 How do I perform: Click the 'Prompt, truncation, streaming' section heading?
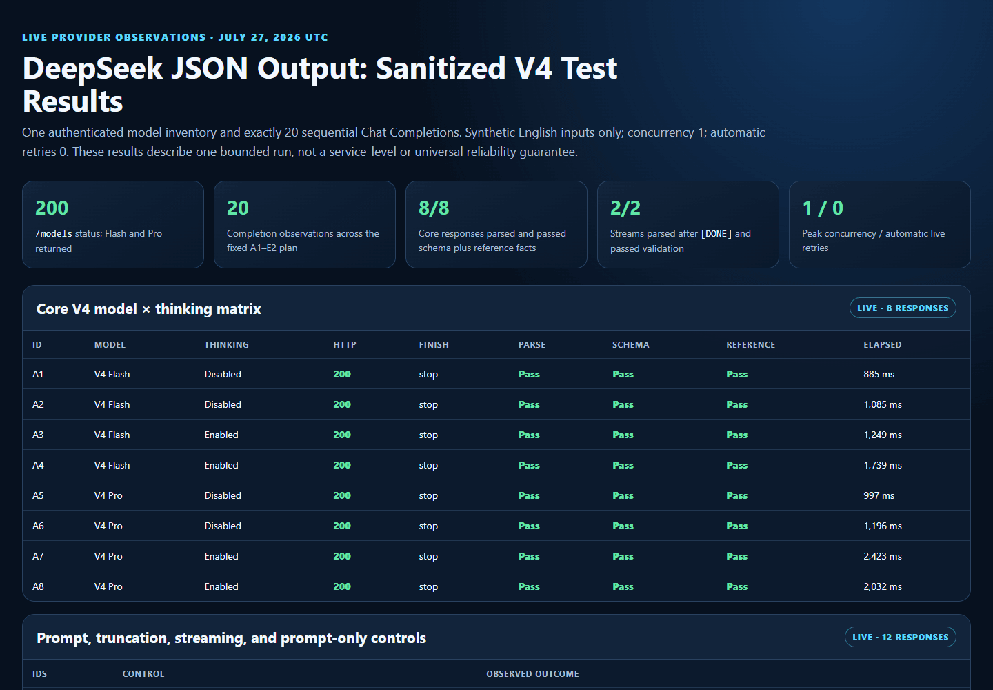point(231,638)
